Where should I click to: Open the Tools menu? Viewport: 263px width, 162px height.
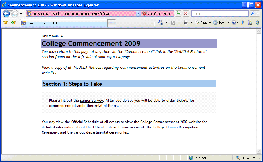pos(222,23)
